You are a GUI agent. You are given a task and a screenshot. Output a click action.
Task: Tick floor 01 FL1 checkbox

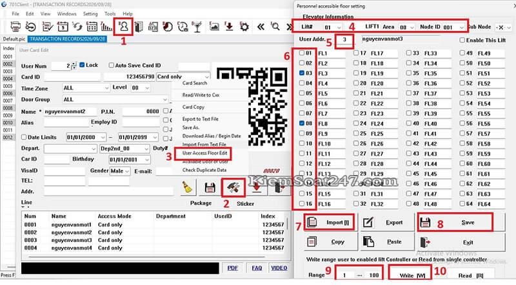(x=302, y=53)
